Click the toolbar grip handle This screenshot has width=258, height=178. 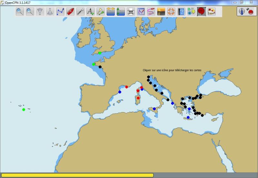(x=220, y=12)
